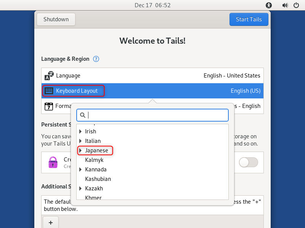Click the Language & Region help icon
Viewport: 305px width, 228px height.
[x=96, y=59]
